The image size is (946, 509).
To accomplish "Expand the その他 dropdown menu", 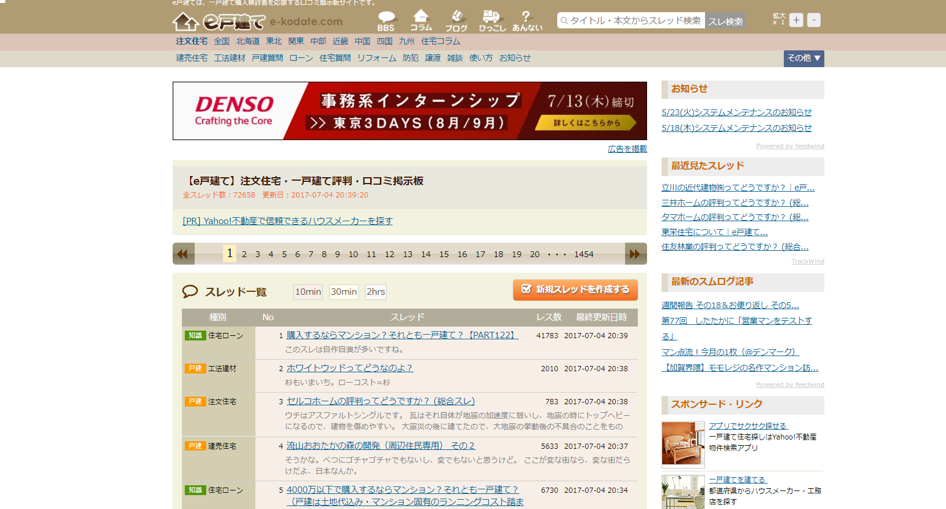I will 803,58.
